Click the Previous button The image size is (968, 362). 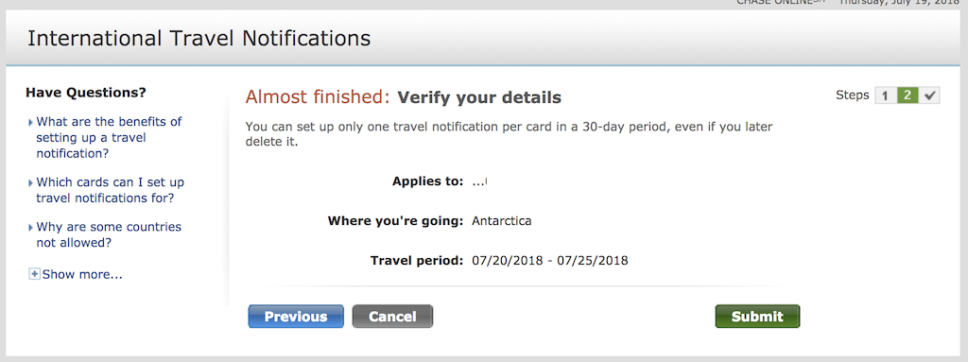point(296,317)
